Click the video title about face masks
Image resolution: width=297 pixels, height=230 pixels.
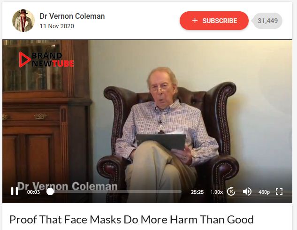pyautogui.click(x=131, y=220)
